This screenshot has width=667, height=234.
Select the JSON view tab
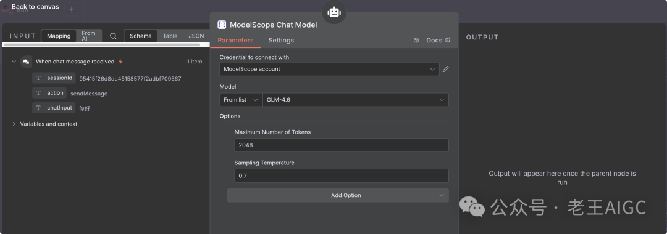196,36
